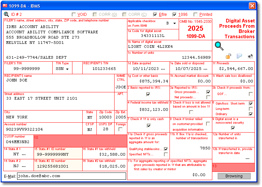Open the notes sheet icon
The width and height of the screenshot is (262, 187).
click(x=239, y=56)
